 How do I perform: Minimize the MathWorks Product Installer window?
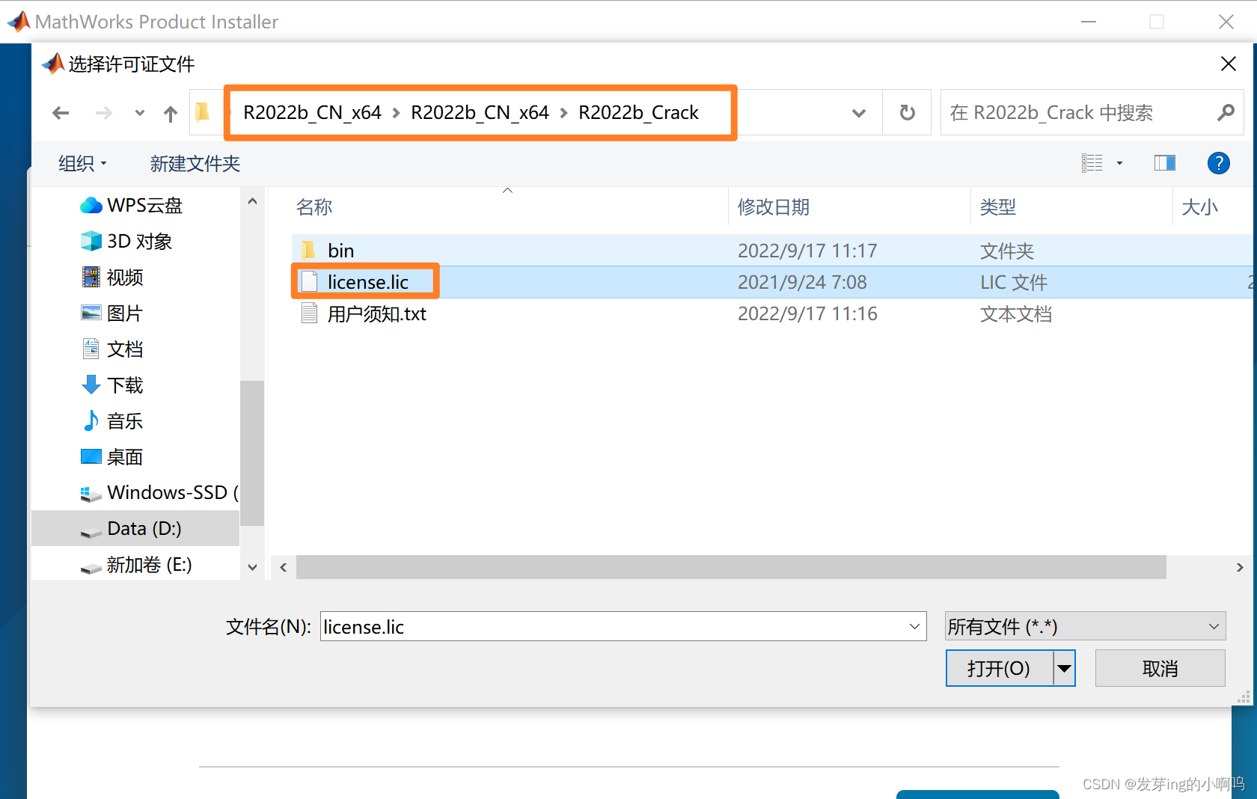1089,22
